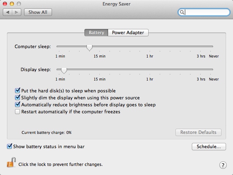Switch to the Power Adapter tab

[128, 32]
